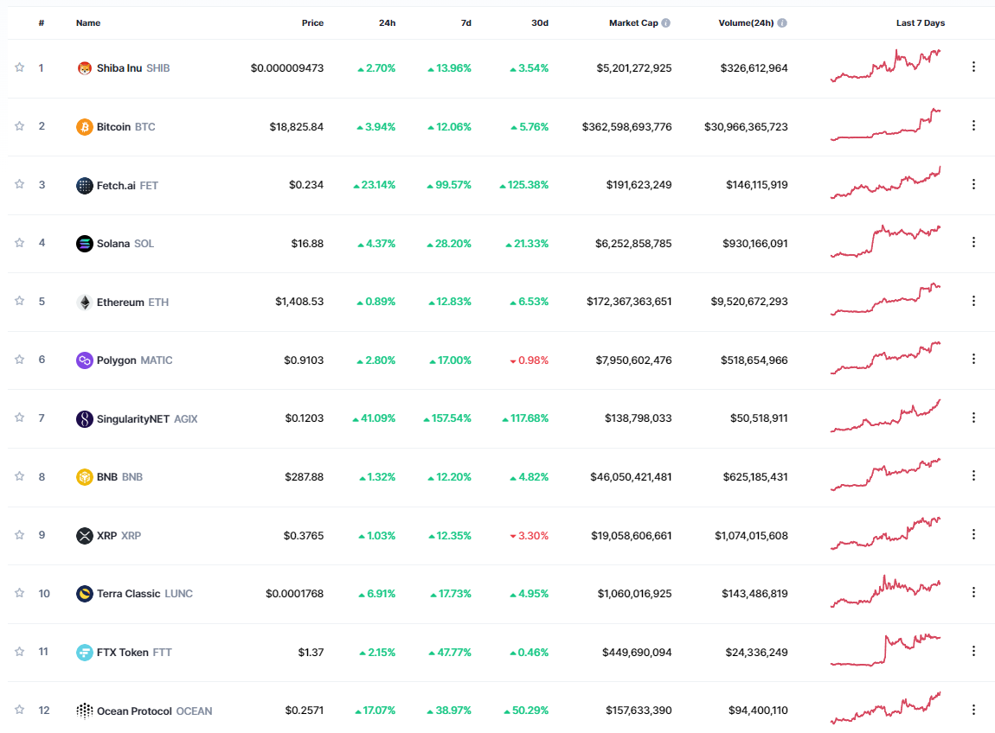
Task: Click the Fetch.ai coin logo
Action: [84, 185]
